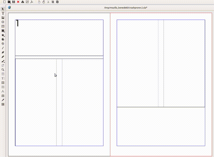Viewport: 214px width, 157px height.
Task: Pick the Eyedropper color tool
Action: point(3,100)
